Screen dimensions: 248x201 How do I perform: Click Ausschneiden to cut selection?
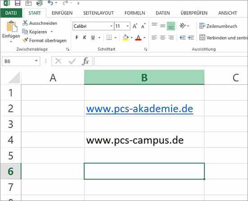pos(40,23)
